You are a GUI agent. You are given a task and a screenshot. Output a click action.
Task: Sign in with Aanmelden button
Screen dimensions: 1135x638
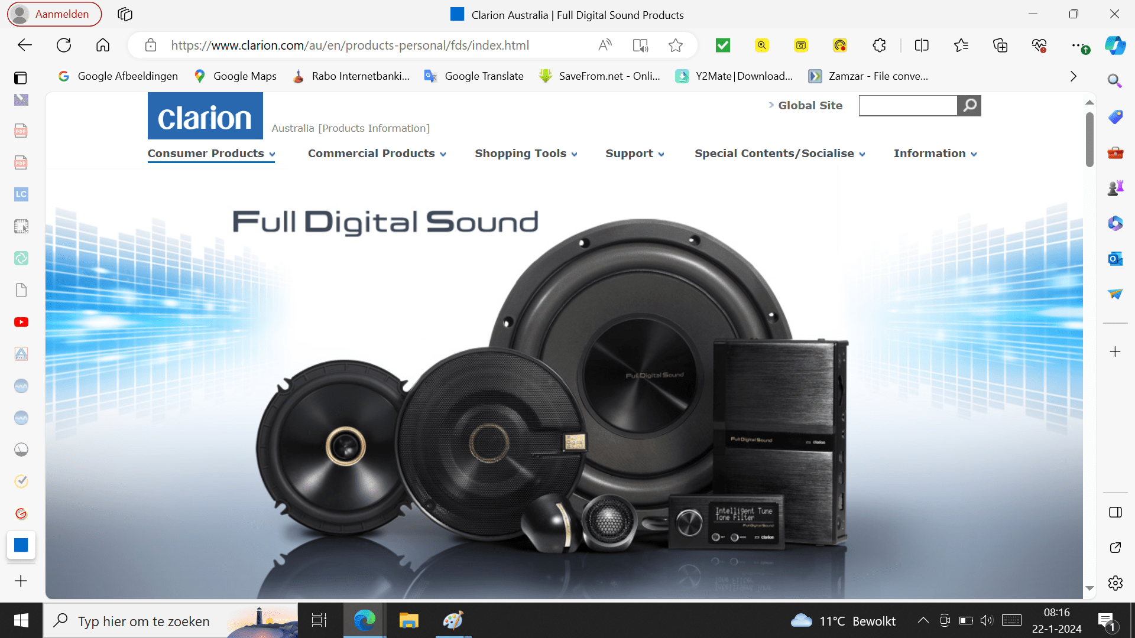[x=54, y=14]
